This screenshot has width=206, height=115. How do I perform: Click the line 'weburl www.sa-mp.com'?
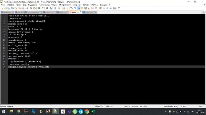click(x=22, y=42)
